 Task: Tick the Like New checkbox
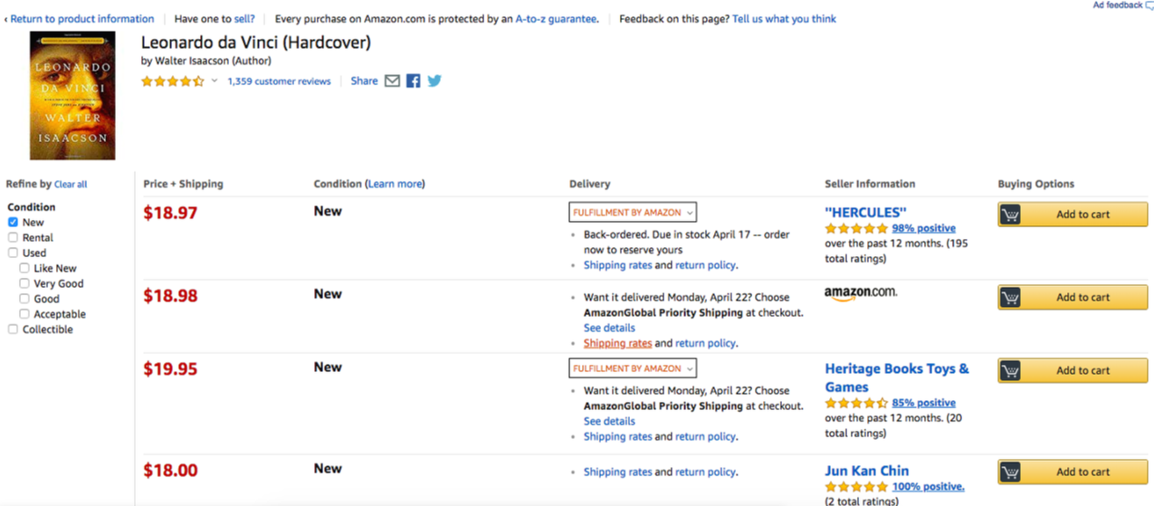pos(24,268)
